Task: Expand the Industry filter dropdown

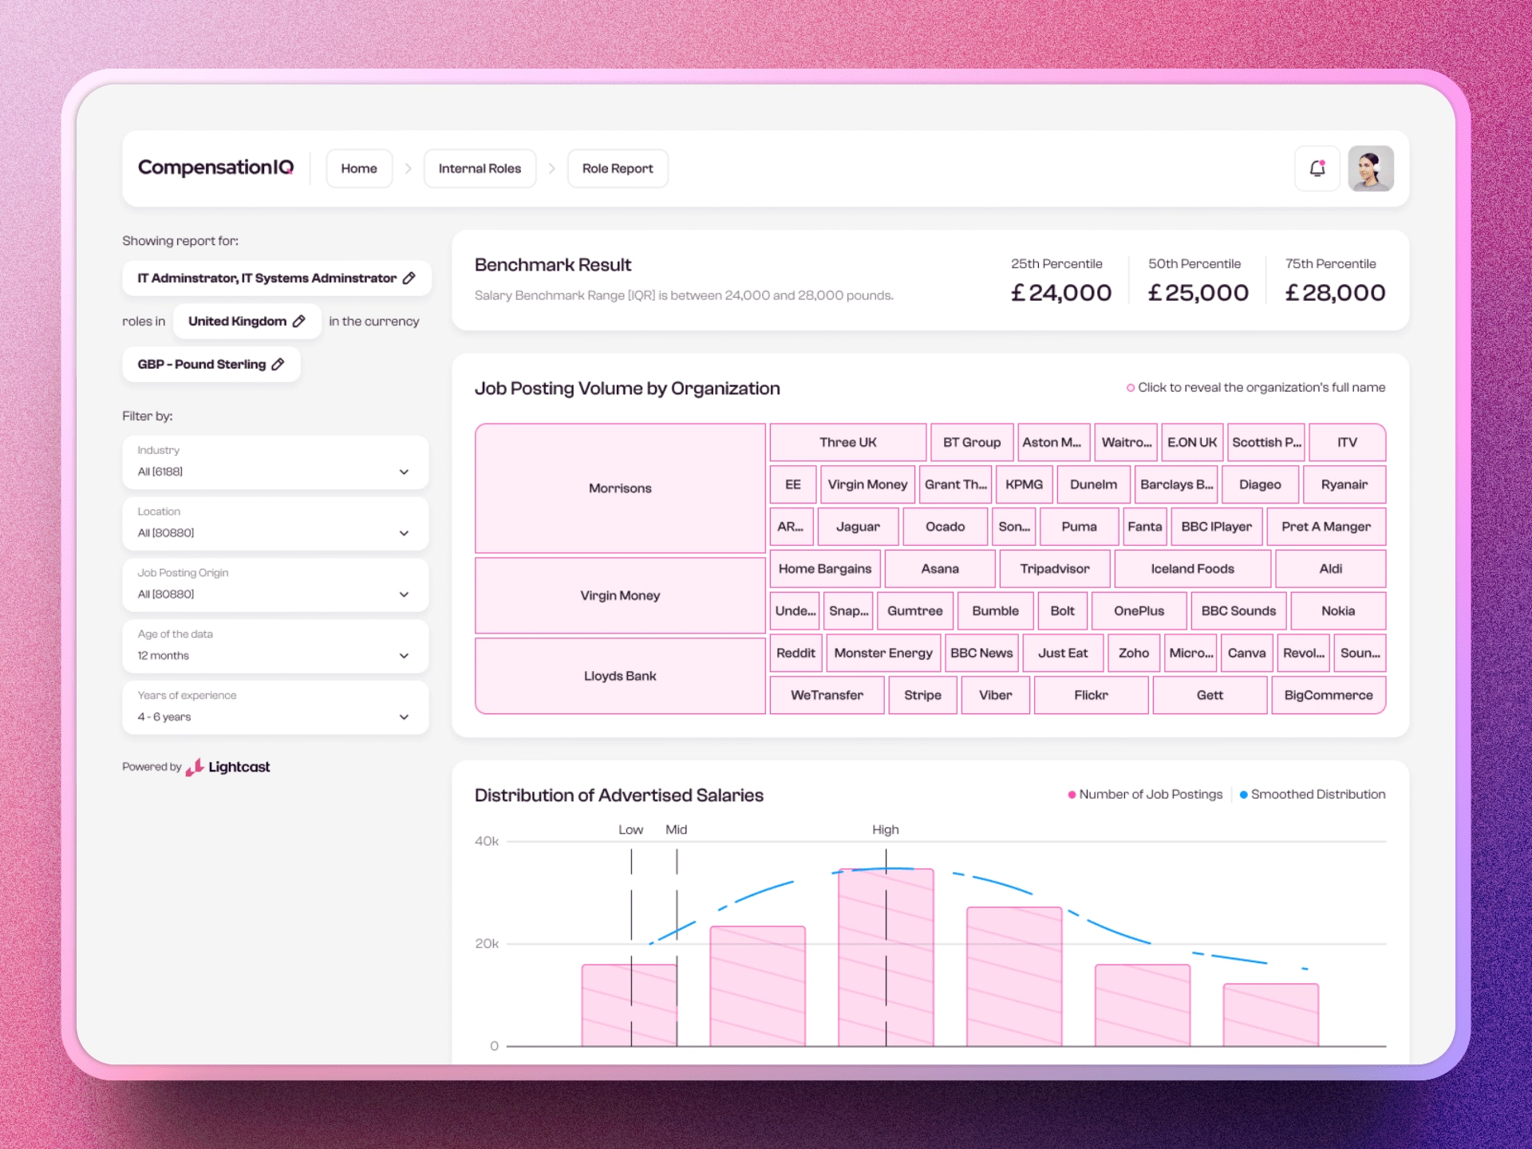Action: (x=275, y=462)
